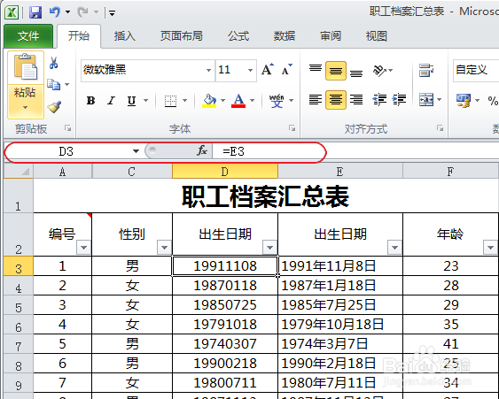Switch to the 数据 tab
Viewport: 499px width, 399px height.
[x=285, y=36]
